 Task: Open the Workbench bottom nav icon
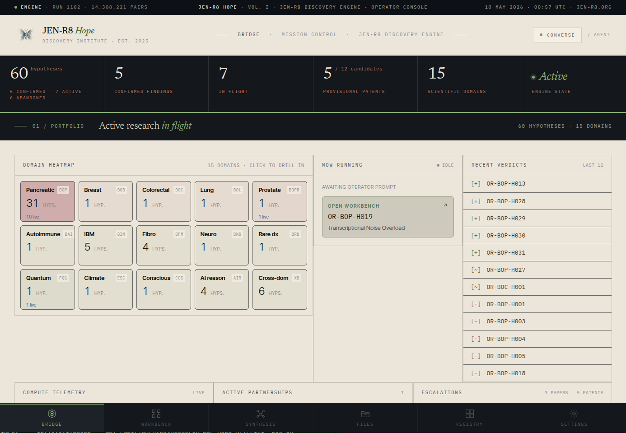[x=156, y=414]
